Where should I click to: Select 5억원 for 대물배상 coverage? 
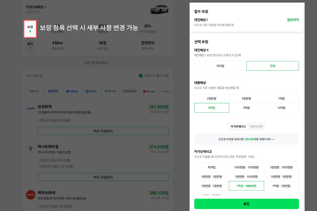(246, 108)
